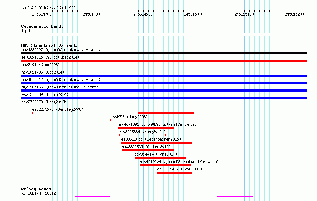The height and width of the screenshot is (201, 317).
Task: Click ruler position 245614800
Action: (x=92, y=14)
